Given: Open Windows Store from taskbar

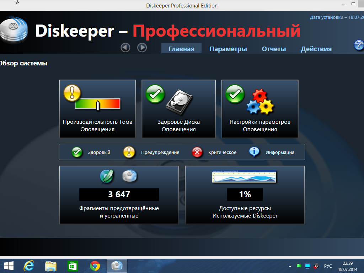Looking at the screenshot, I should (x=73, y=266).
